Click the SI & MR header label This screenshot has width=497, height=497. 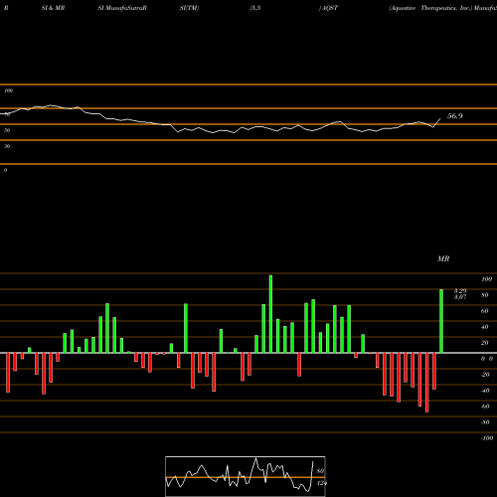pos(53,8)
